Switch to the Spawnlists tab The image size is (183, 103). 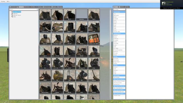(x=13, y=7)
